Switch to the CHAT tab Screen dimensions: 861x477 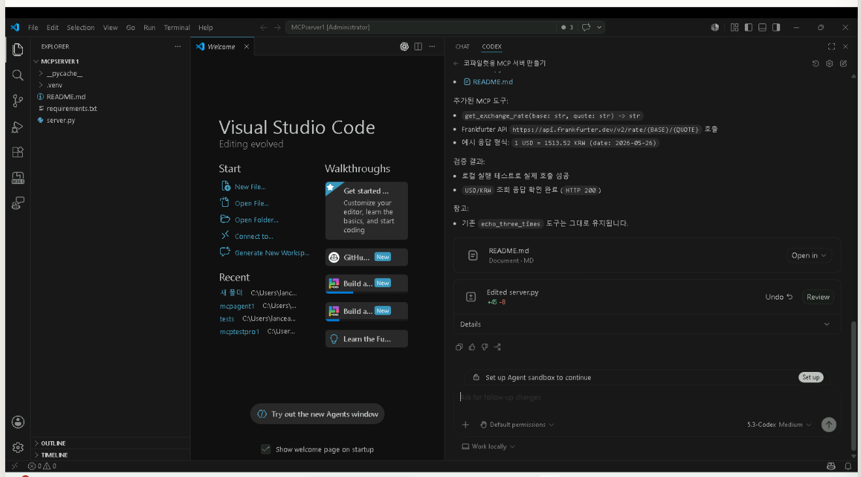pyautogui.click(x=462, y=46)
